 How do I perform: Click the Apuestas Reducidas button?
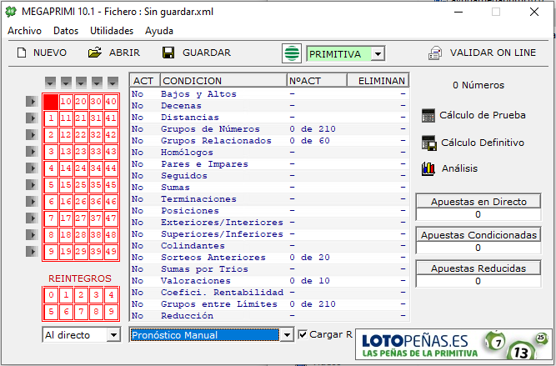(478, 268)
